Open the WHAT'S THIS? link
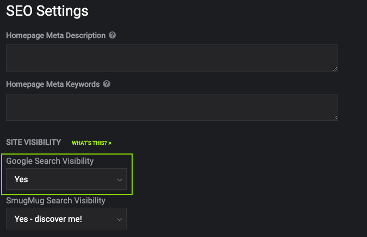The image size is (367, 237). click(x=91, y=143)
